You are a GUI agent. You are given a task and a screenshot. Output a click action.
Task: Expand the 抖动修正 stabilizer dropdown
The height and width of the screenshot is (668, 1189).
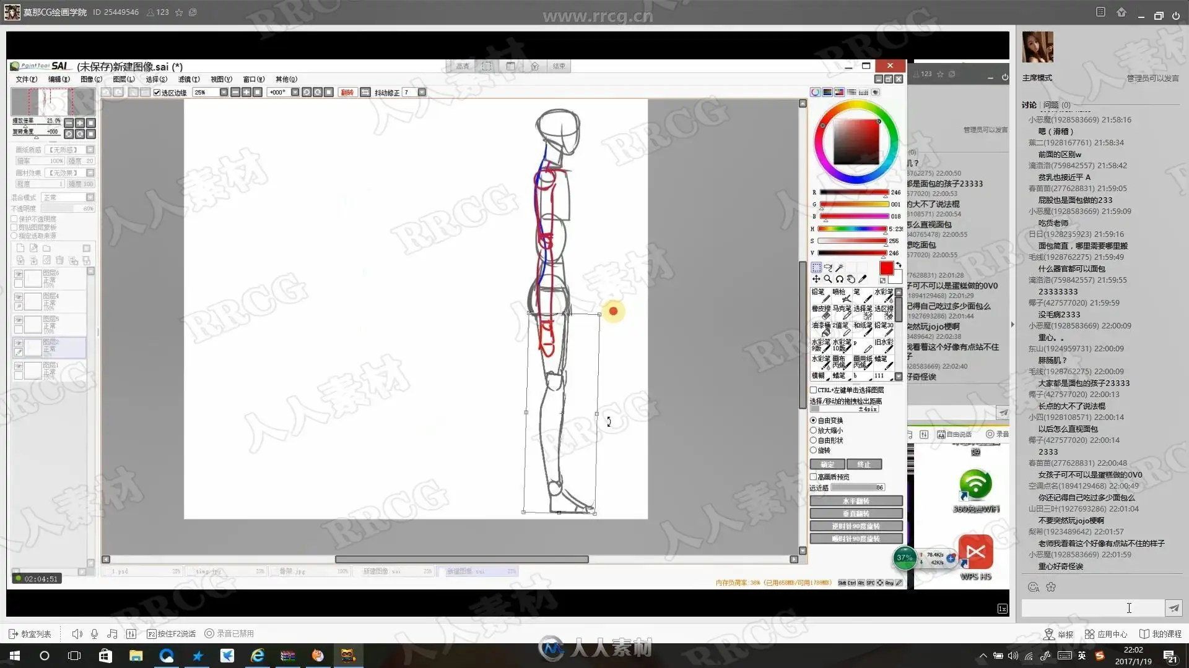(x=422, y=93)
